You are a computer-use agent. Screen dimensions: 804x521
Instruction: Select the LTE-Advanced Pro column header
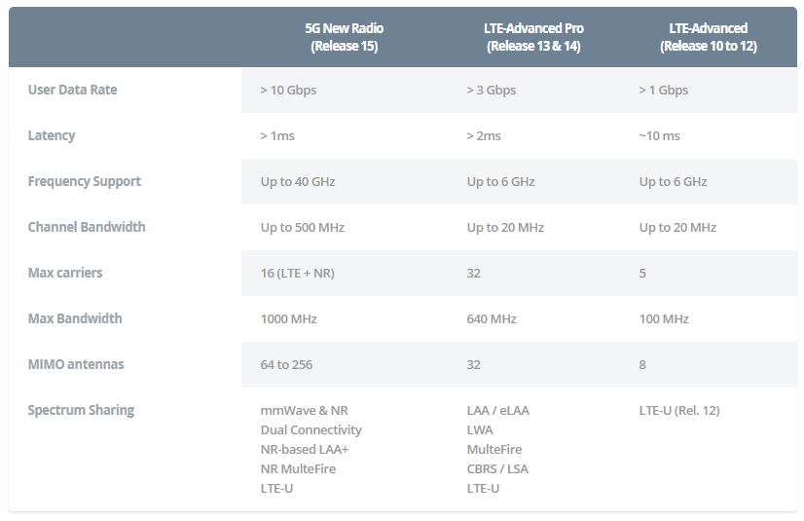(x=532, y=37)
